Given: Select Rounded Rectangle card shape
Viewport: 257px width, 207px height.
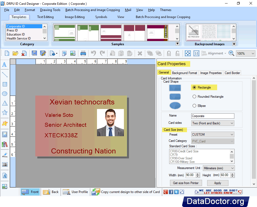Looking at the screenshot, I should [x=194, y=97].
